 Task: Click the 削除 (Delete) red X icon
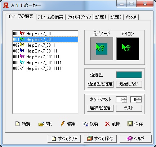107,124
